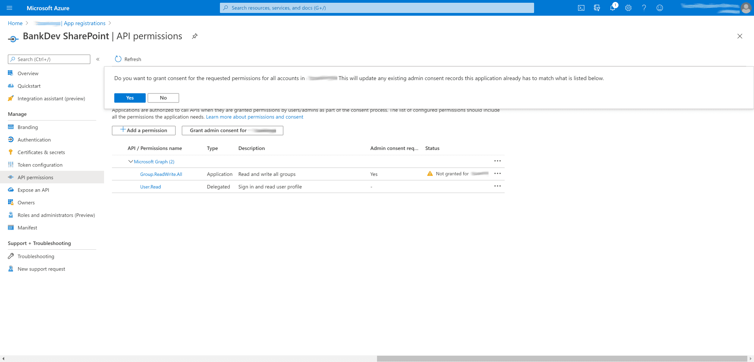
Task: Open the Azure portal hamburger menu
Action: click(10, 8)
